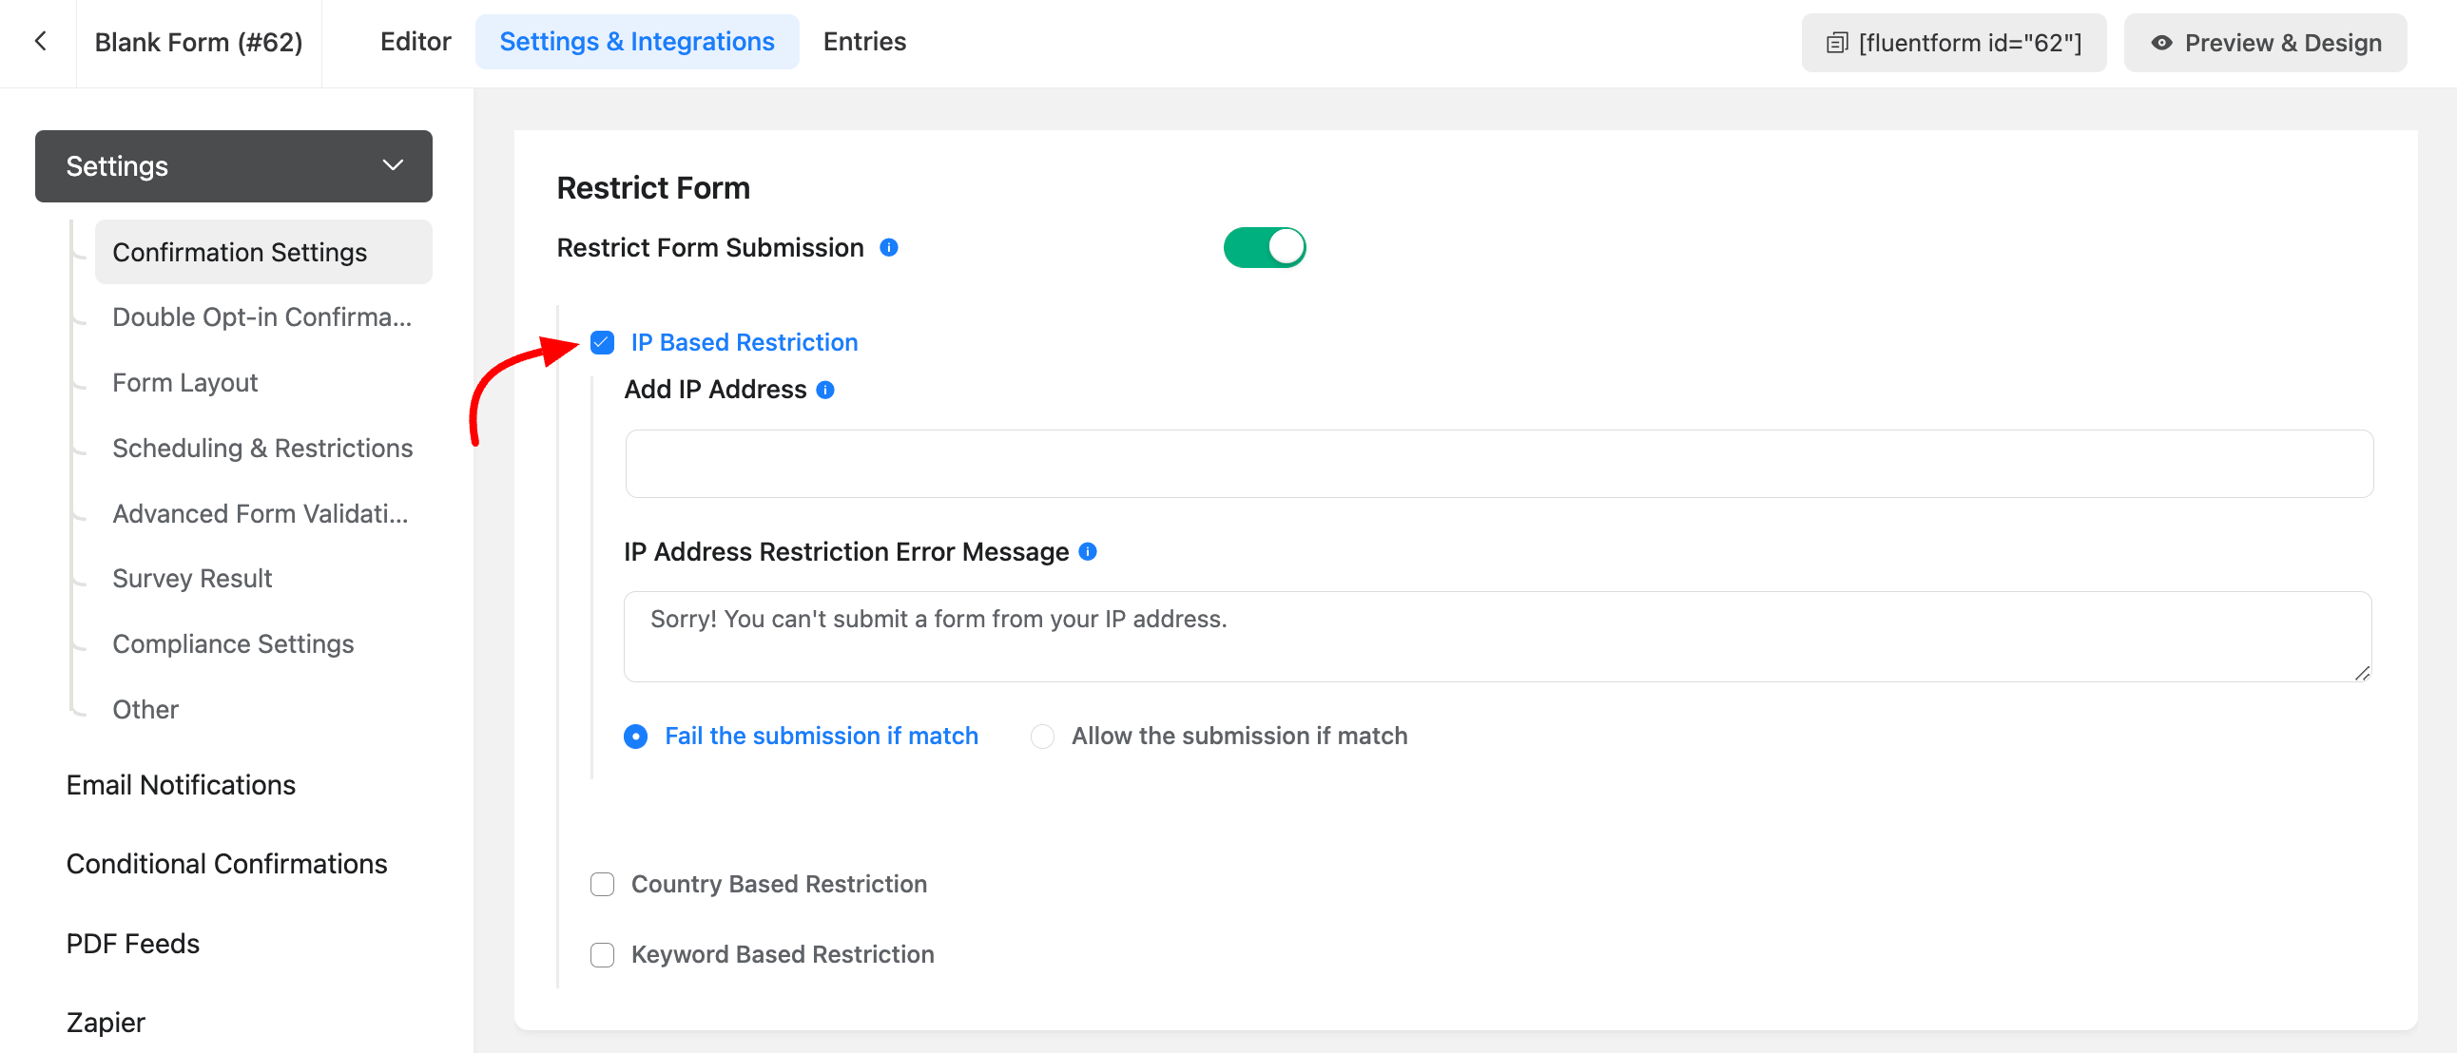Enable Country Based Restriction checkbox
This screenshot has width=2457, height=1053.
pyautogui.click(x=602, y=885)
